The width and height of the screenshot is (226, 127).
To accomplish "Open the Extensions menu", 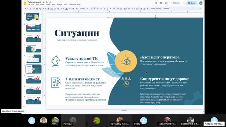I will pos(72,5).
